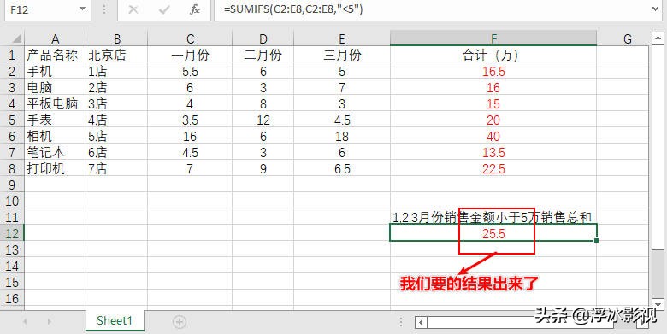
Task: Select row 16 header
Action: (12, 298)
